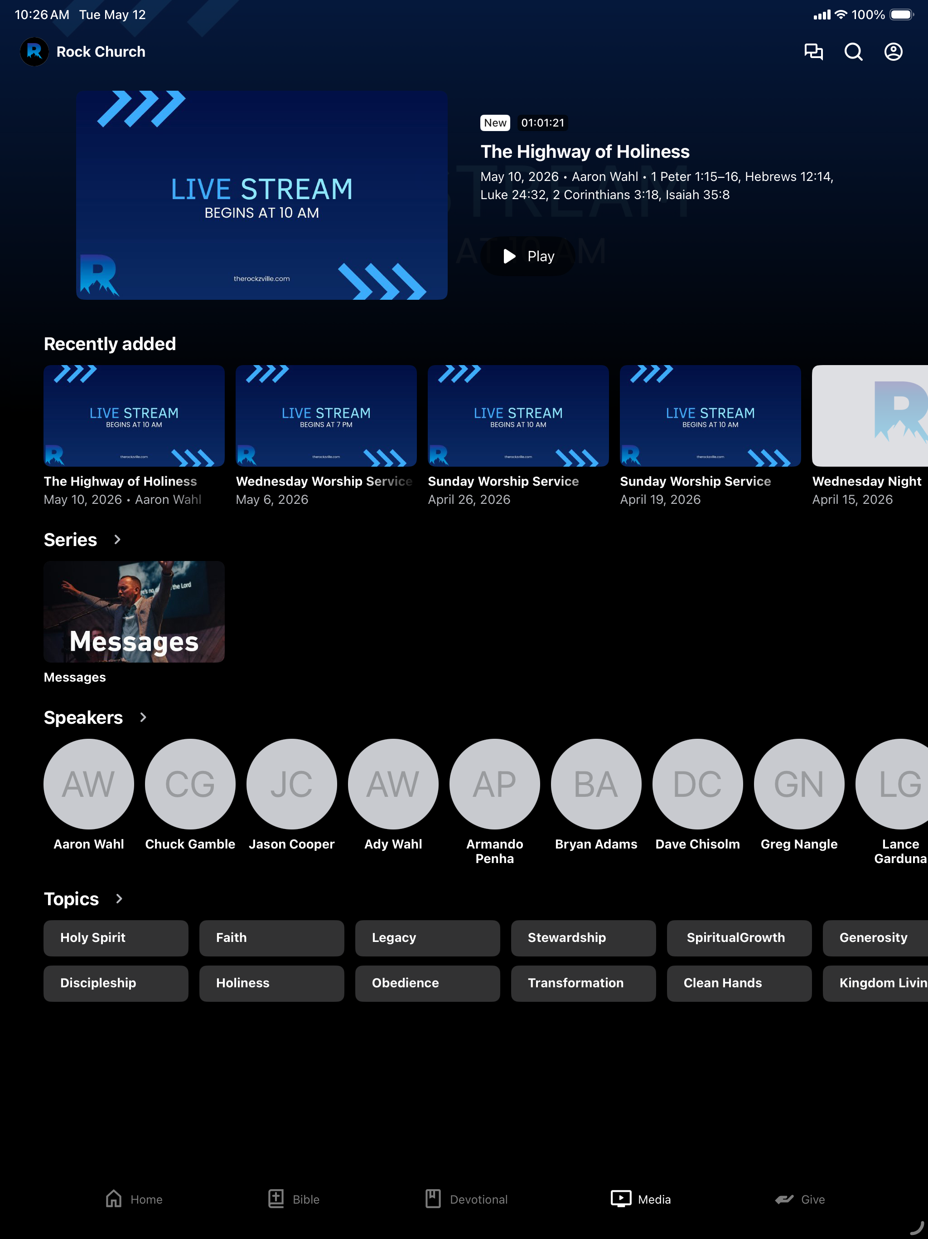This screenshot has height=1239, width=928.
Task: Select Chuck Gamble speaker avatar
Action: click(190, 784)
